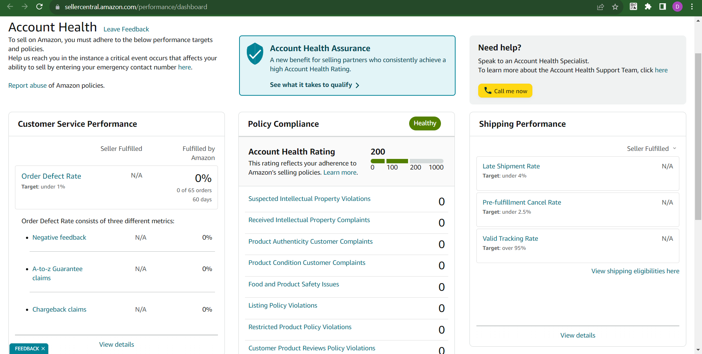
Task: Expand See what it takes to qualify
Action: pos(314,85)
